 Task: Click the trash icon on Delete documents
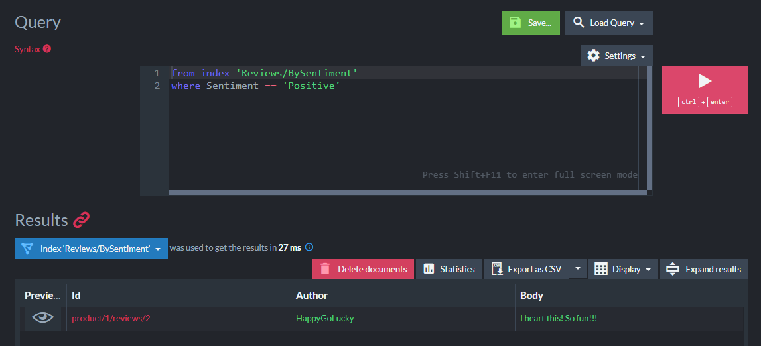click(325, 269)
